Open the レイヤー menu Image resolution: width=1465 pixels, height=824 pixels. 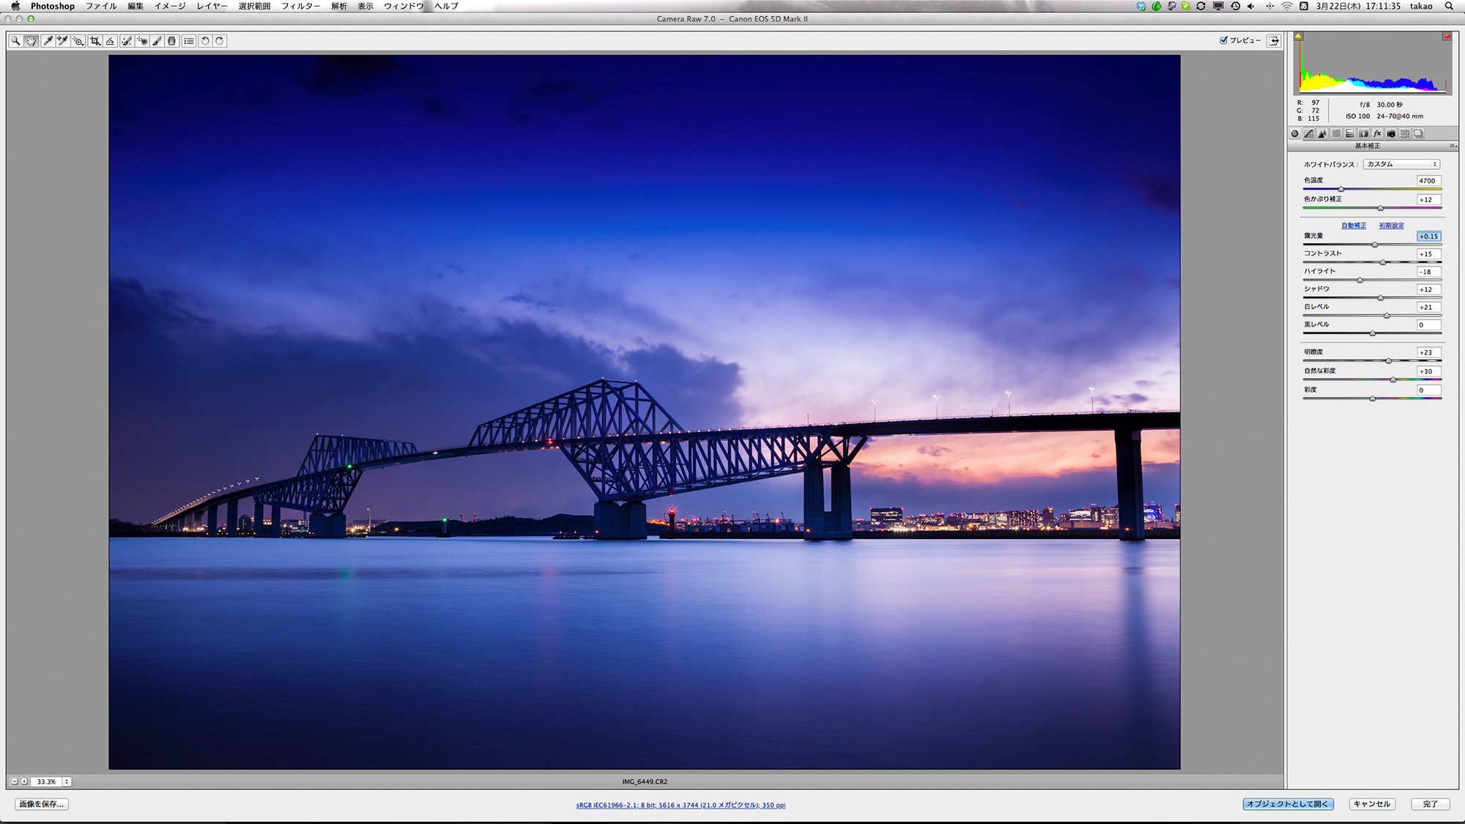point(212,6)
